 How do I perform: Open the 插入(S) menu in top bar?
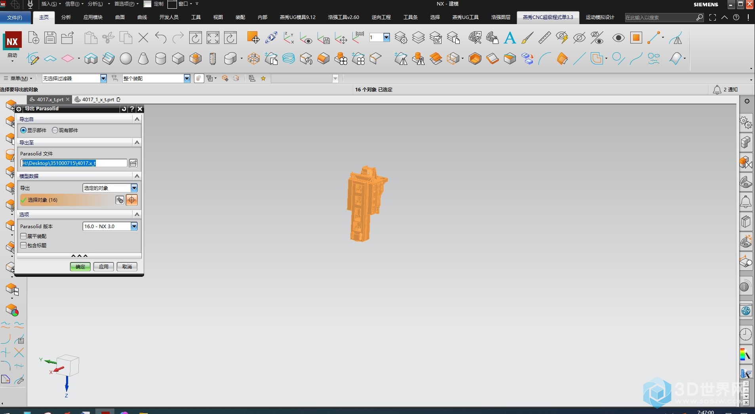coord(51,4)
